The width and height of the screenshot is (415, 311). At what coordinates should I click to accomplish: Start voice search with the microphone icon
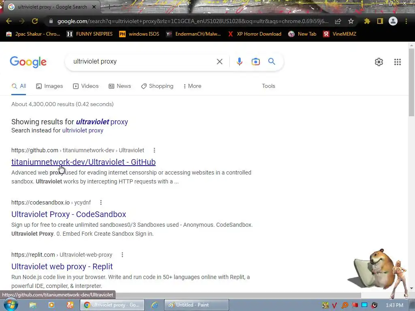239,62
